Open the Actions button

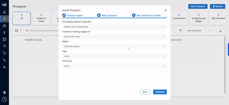pyautogui.click(x=218, y=6)
